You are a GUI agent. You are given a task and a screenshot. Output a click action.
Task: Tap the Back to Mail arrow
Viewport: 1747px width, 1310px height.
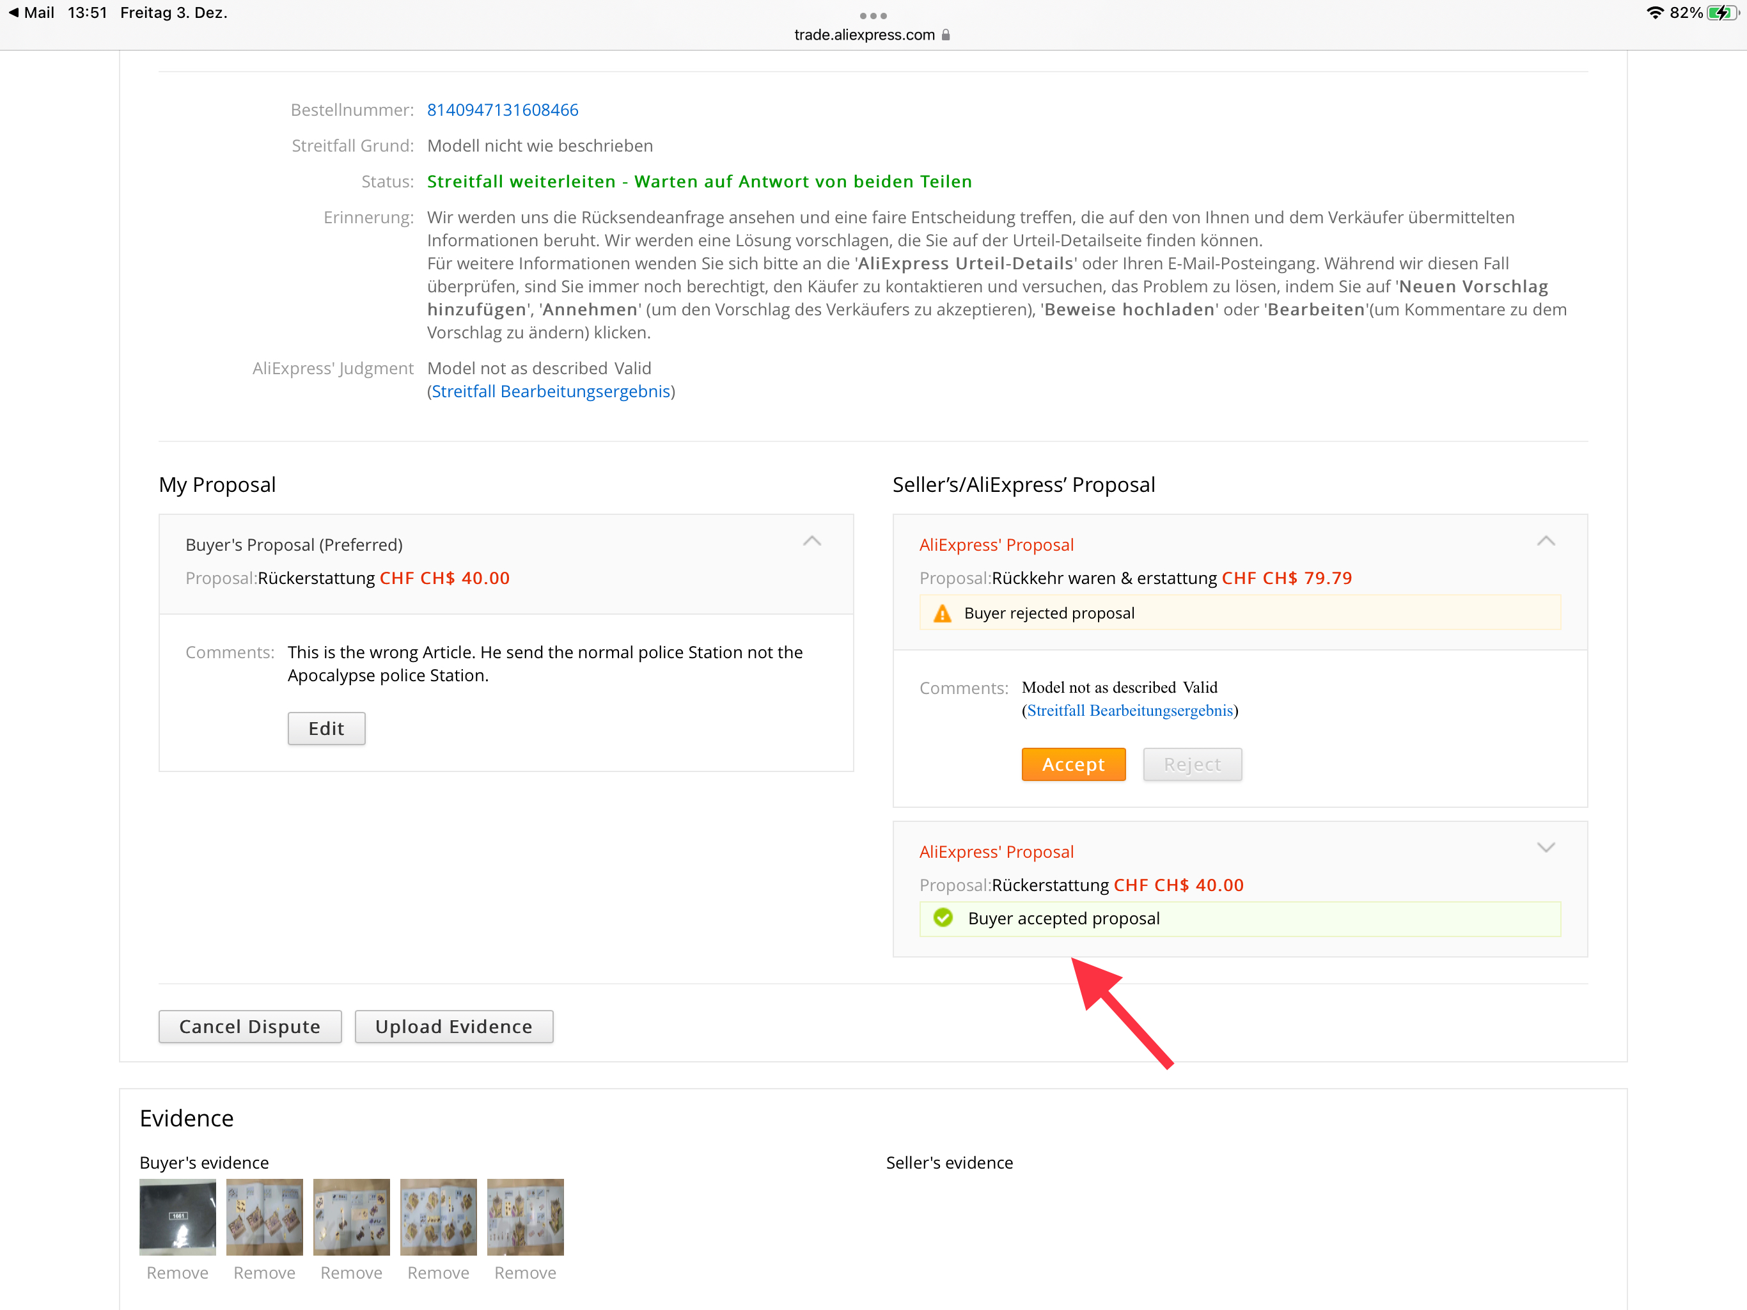point(13,13)
